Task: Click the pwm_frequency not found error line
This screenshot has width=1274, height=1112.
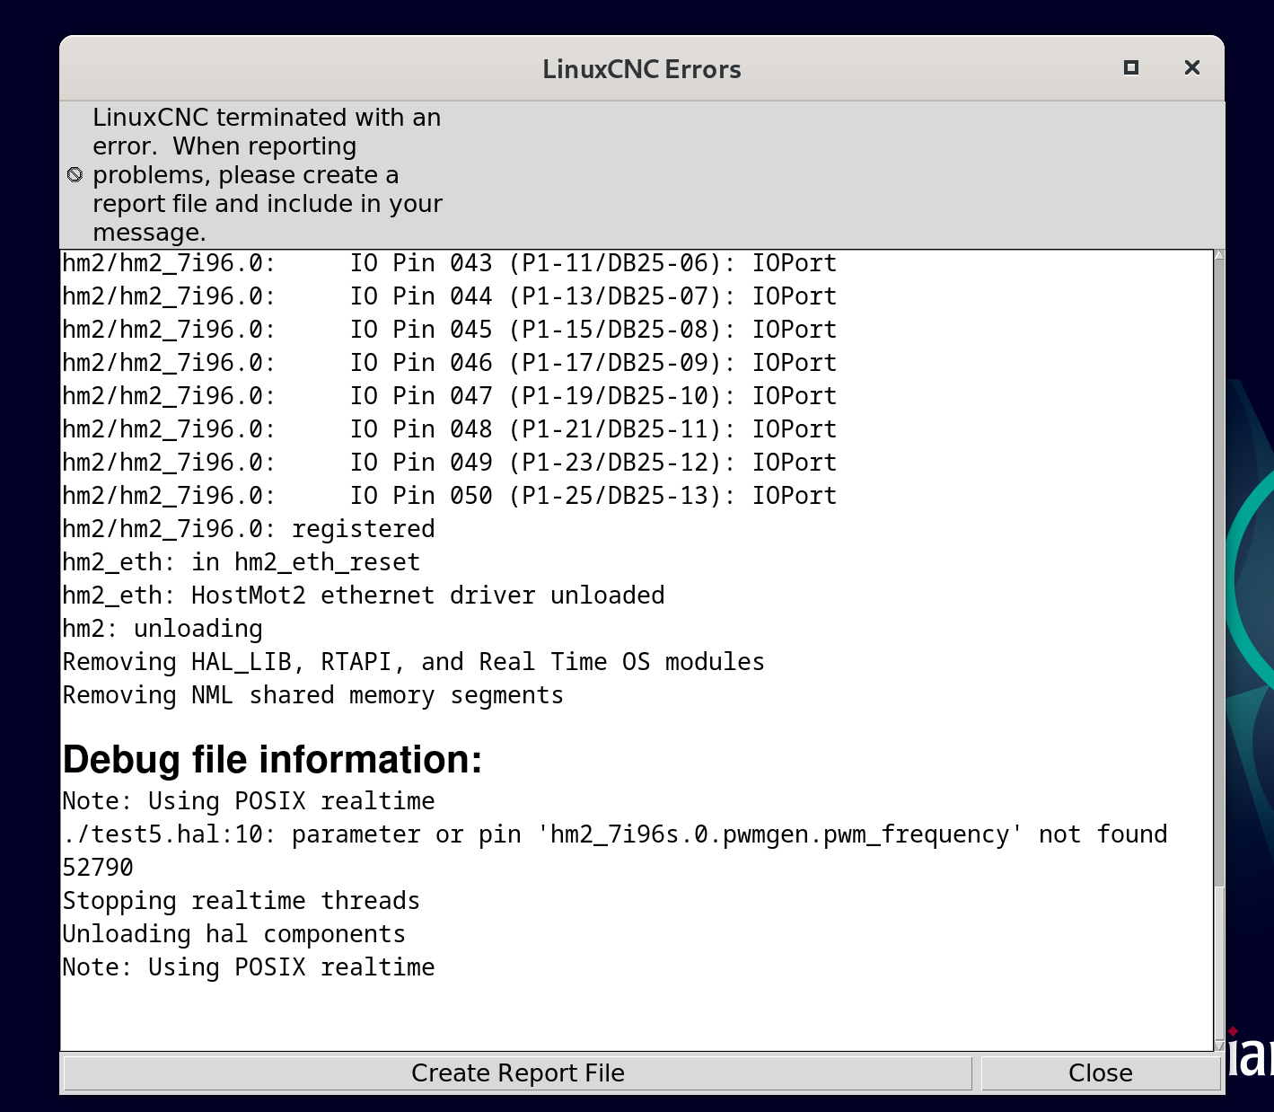Action: point(615,834)
